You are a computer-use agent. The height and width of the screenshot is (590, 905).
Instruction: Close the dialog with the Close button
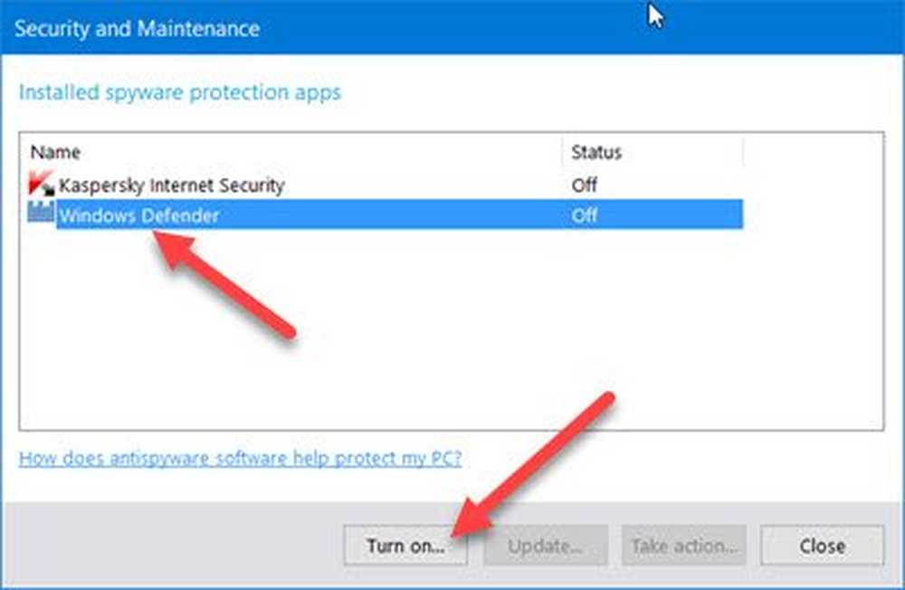822,546
